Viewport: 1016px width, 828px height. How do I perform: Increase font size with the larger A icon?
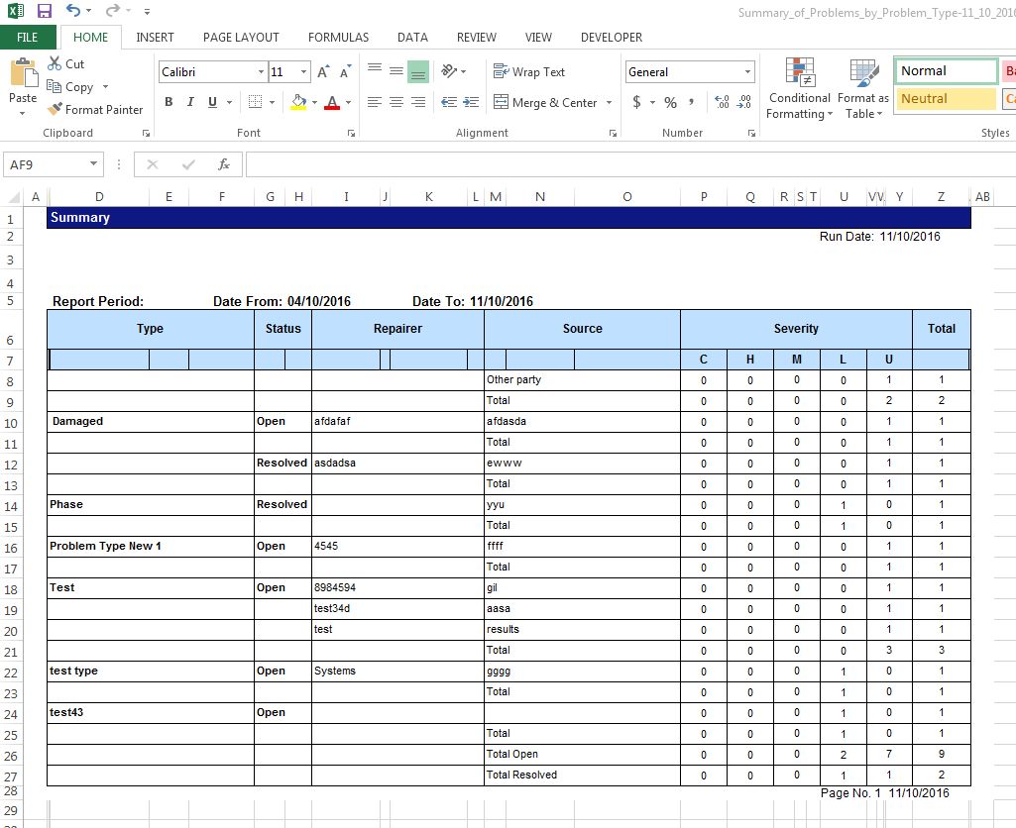[x=323, y=71]
